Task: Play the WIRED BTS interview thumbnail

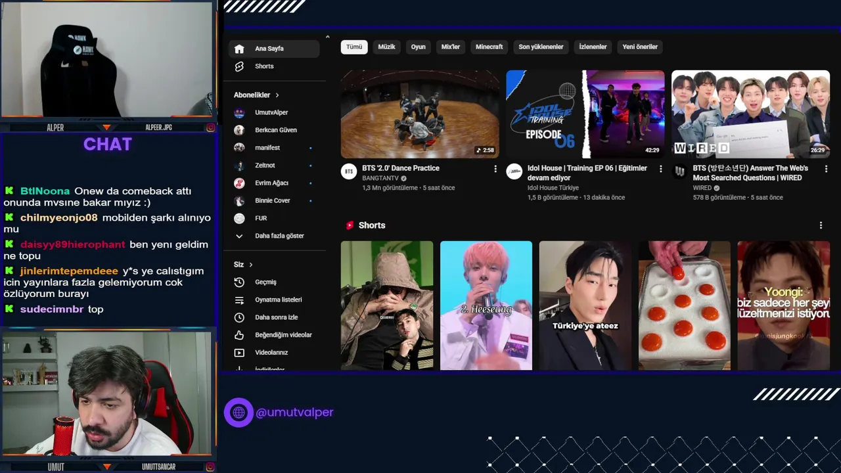Action: pyautogui.click(x=750, y=114)
